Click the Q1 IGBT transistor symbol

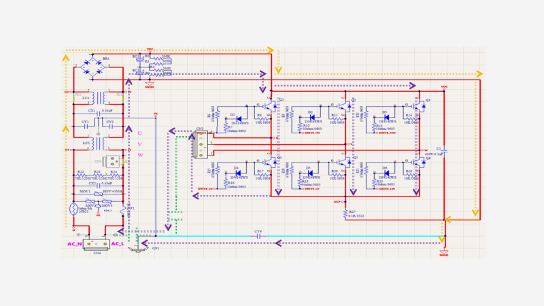(271, 106)
